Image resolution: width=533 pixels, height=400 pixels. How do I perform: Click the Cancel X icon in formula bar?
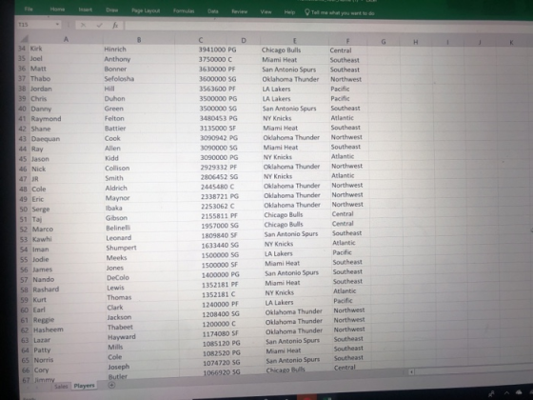pos(84,25)
